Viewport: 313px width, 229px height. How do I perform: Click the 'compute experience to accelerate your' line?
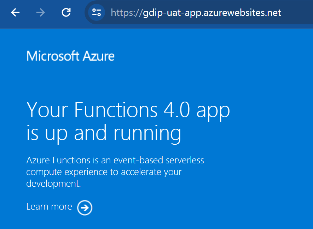click(104, 172)
